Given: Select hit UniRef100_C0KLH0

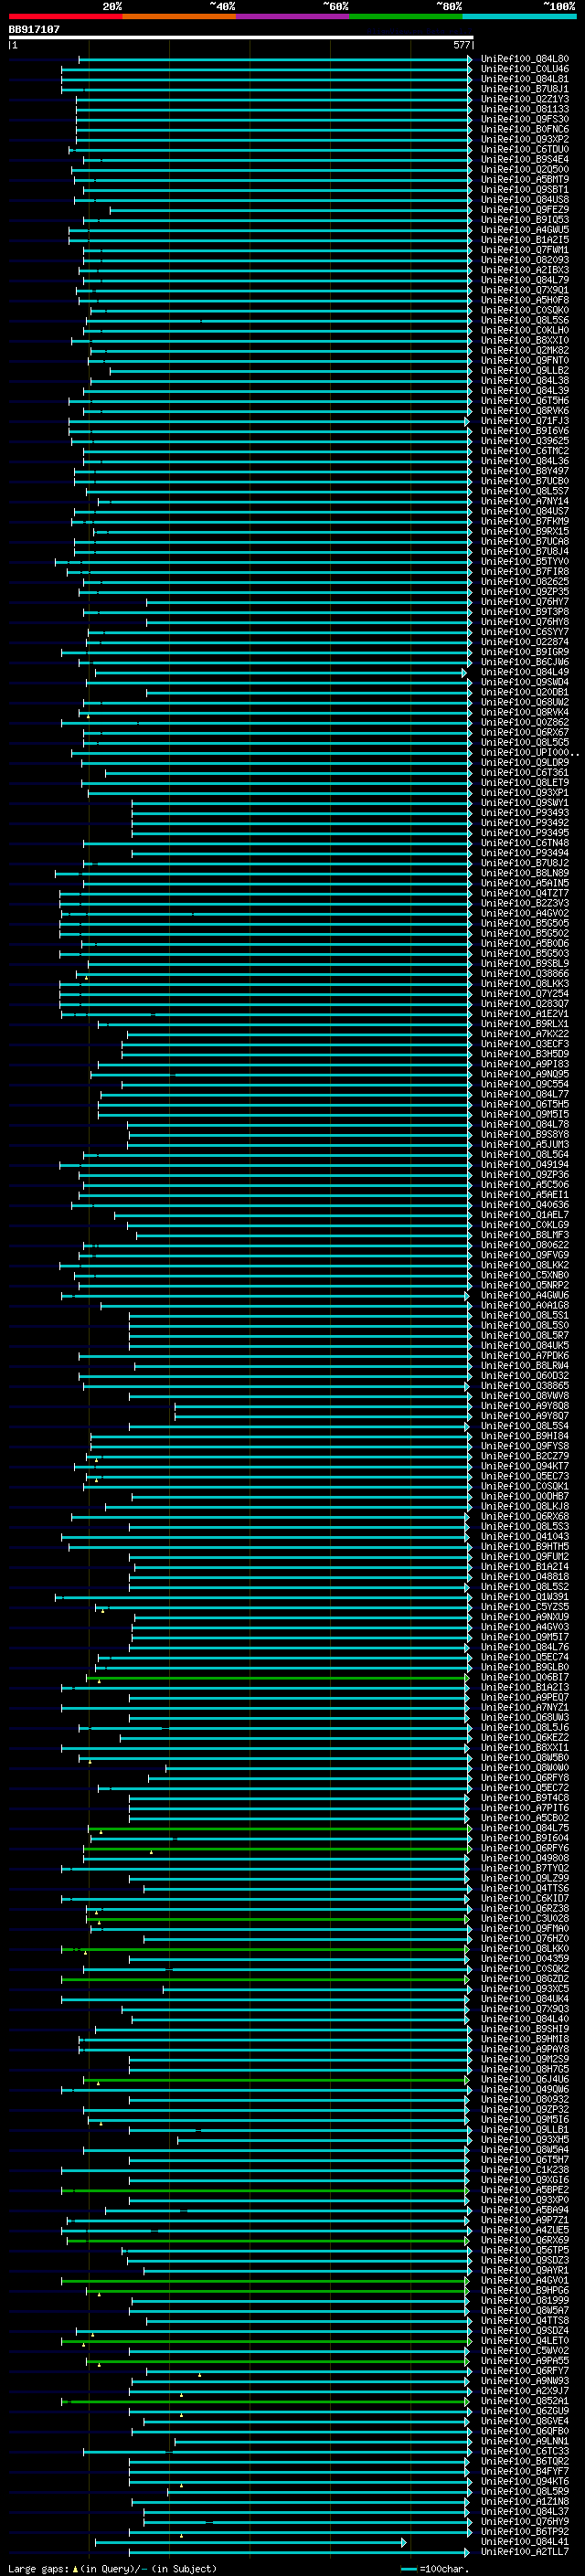Looking at the screenshot, I should (525, 330).
